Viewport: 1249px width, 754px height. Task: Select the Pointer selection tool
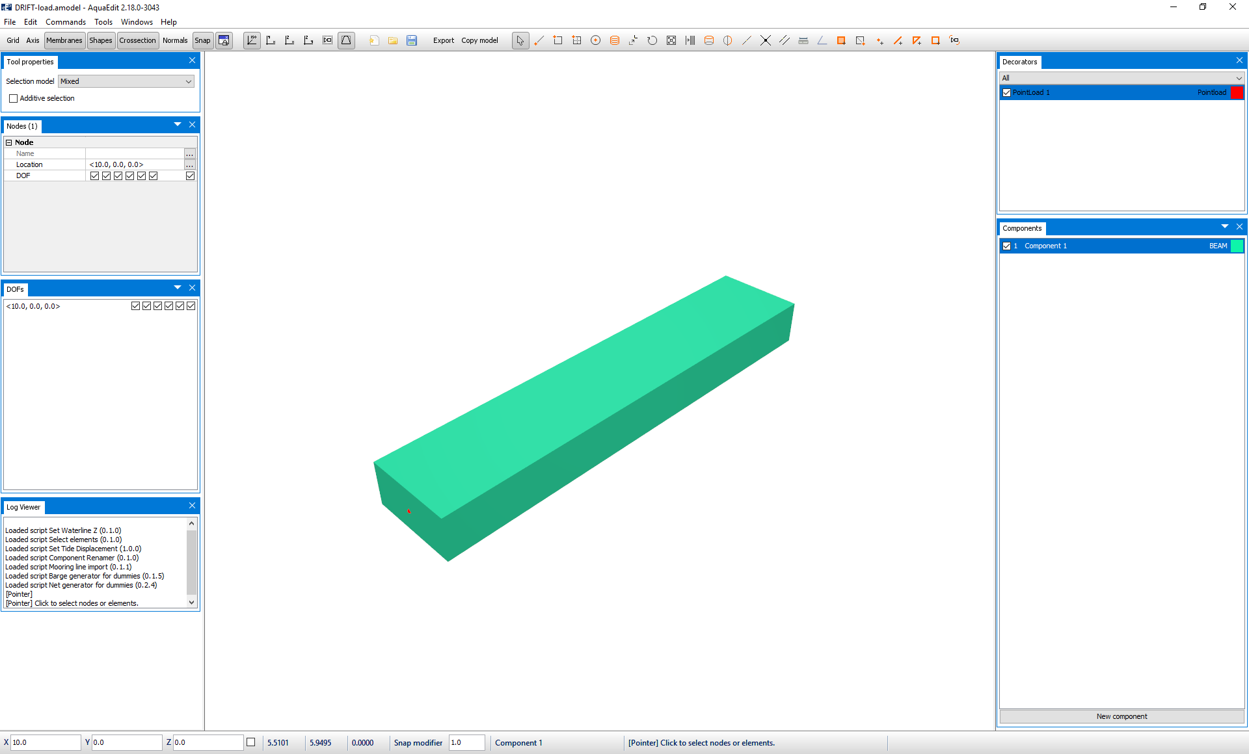(x=520, y=40)
